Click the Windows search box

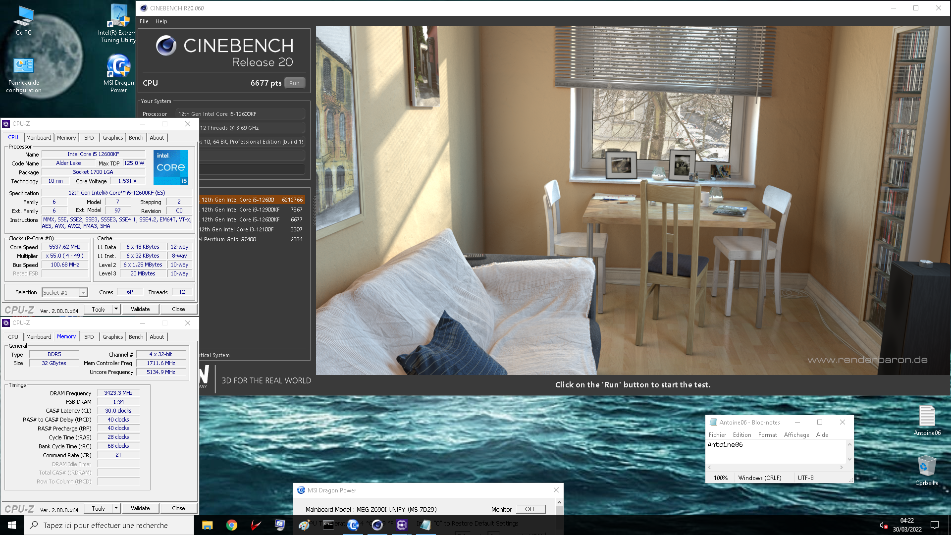[109, 525]
